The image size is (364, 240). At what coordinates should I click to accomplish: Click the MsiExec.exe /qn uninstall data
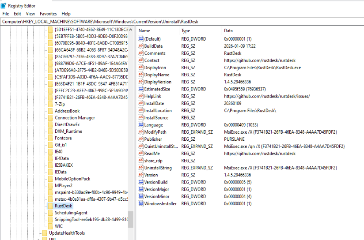(x=284, y=146)
